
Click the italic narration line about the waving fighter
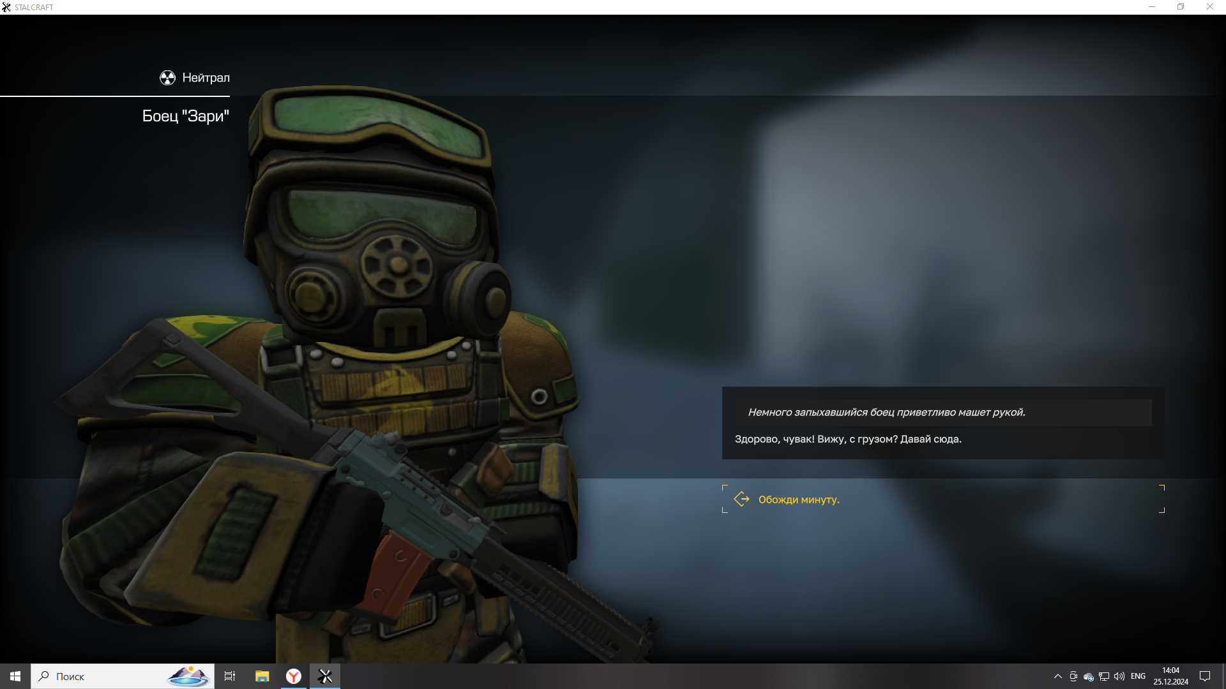click(886, 412)
